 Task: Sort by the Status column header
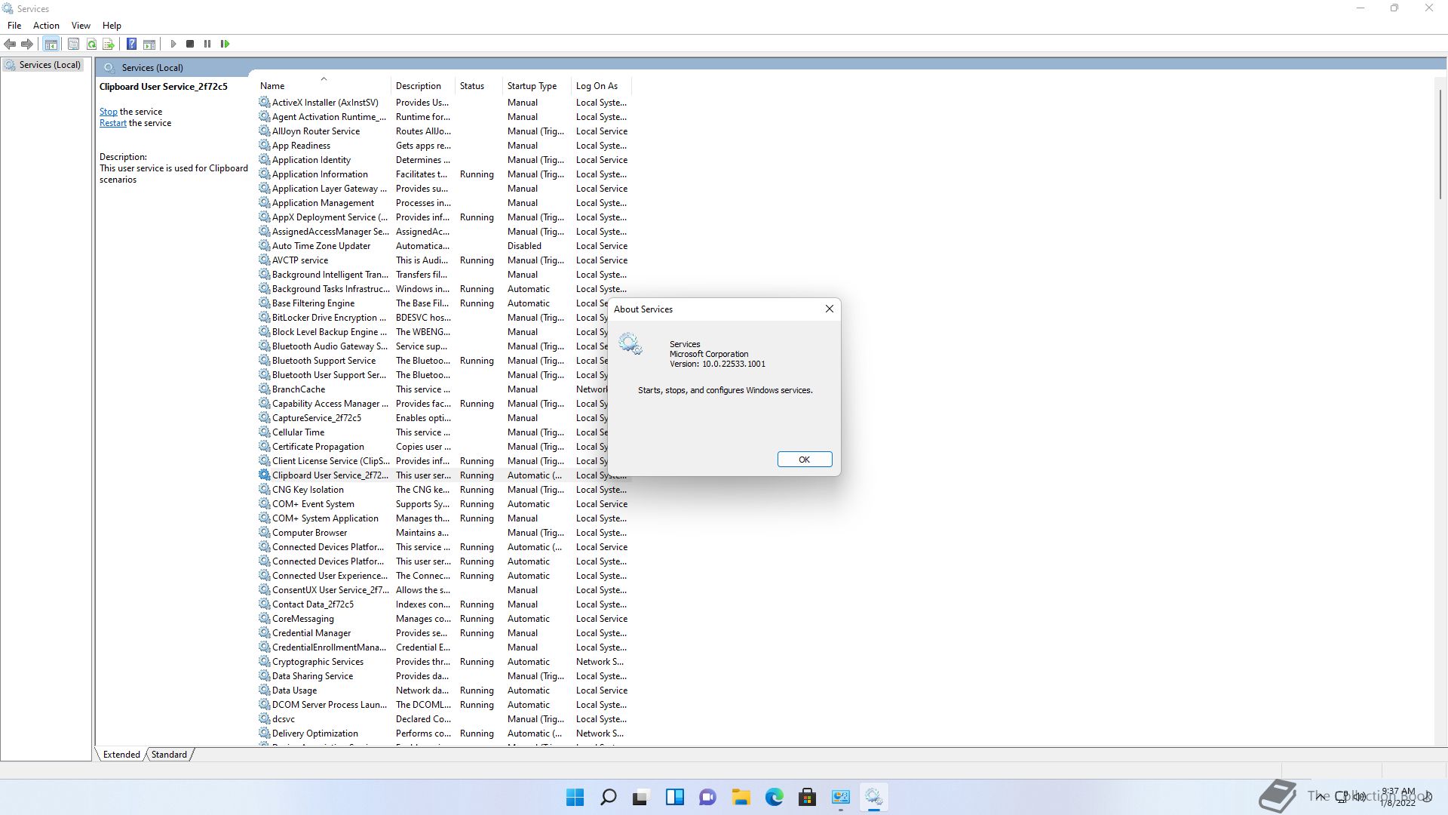479,86
